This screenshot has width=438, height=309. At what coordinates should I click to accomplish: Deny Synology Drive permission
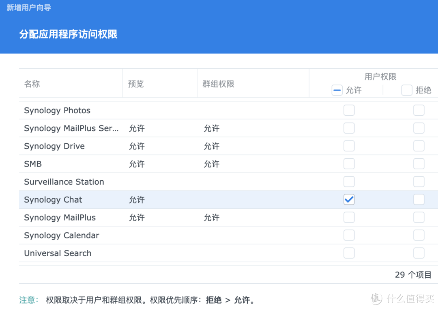419,146
